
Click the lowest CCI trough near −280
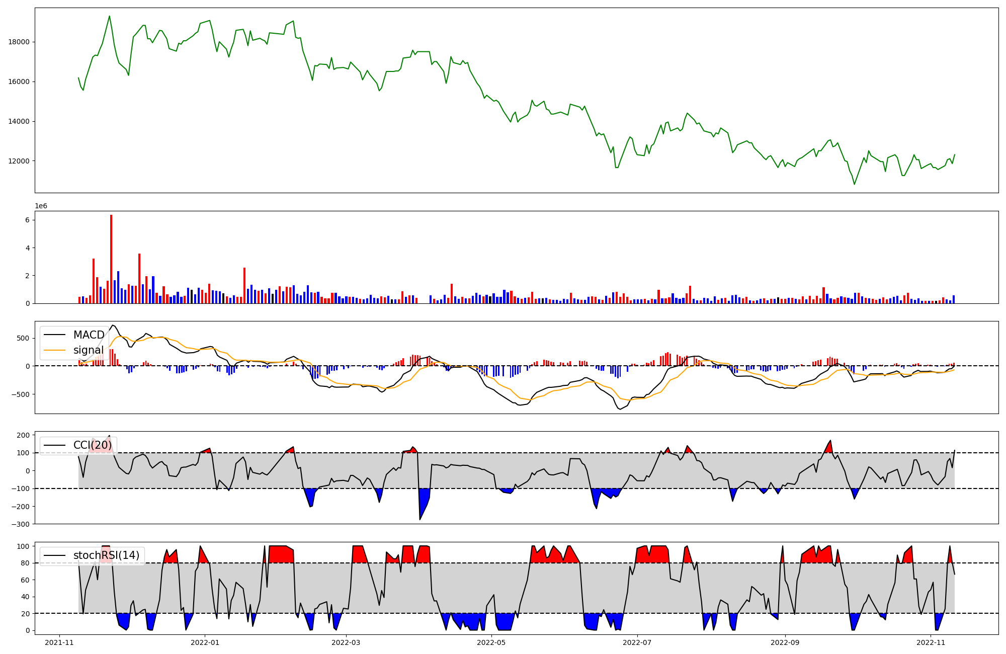tap(420, 519)
